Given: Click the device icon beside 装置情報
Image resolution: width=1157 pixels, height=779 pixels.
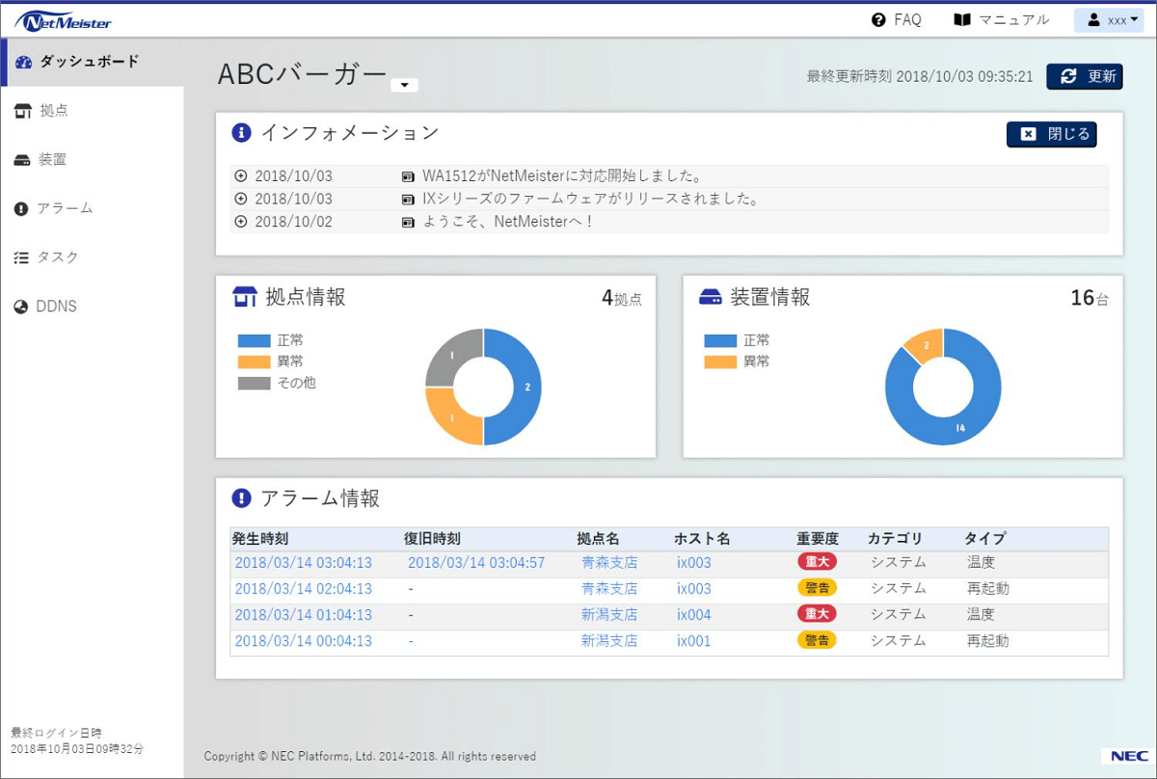Looking at the screenshot, I should pos(711,297).
